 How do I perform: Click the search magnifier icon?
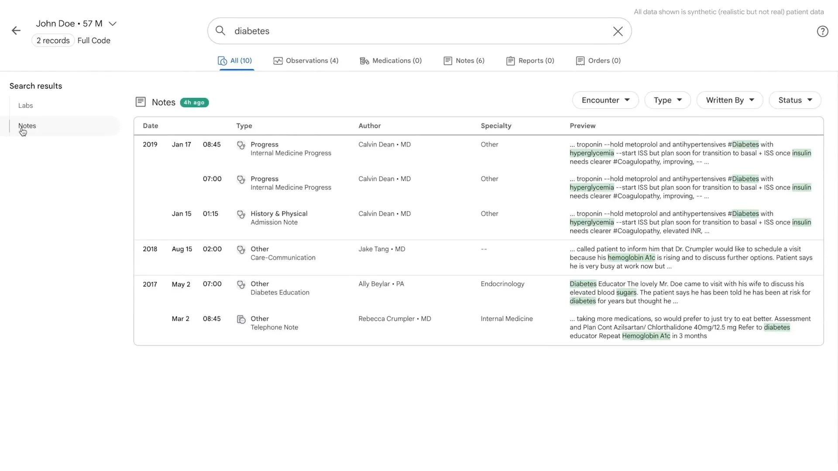(220, 31)
